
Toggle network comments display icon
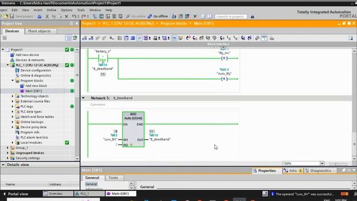point(174,38)
